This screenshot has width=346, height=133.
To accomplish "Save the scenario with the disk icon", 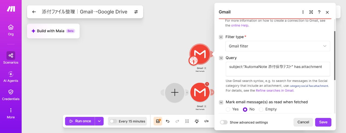I will tap(158, 121).
